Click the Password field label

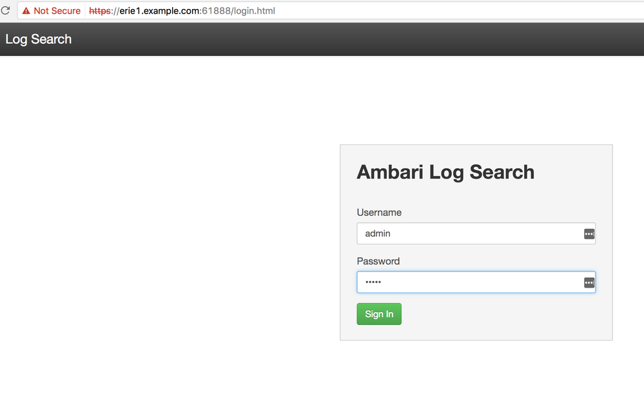point(378,261)
